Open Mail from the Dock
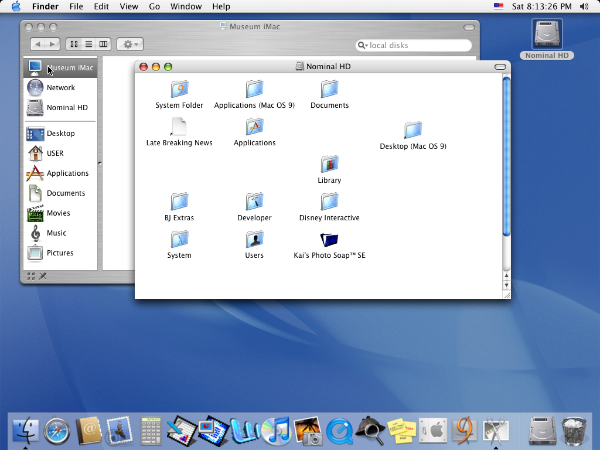600x450 pixels. tap(120, 431)
